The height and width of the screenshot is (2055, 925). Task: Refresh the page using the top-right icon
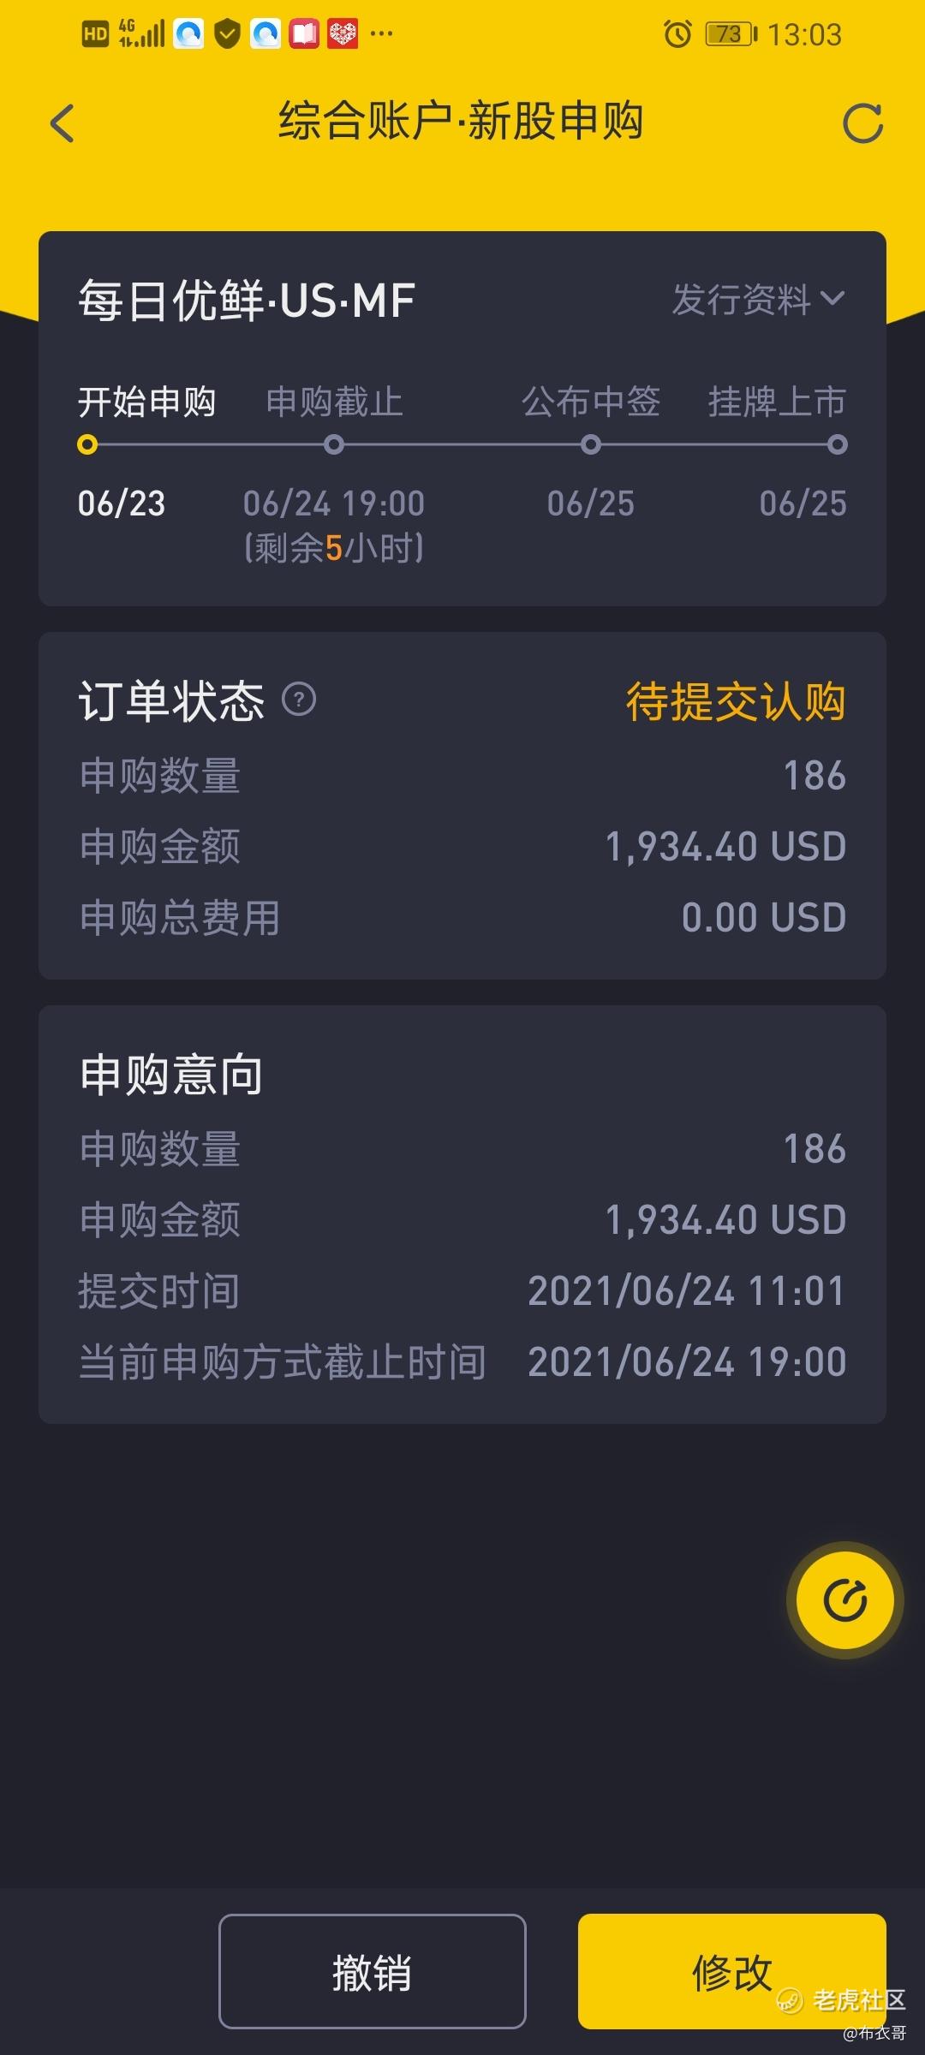tap(862, 123)
